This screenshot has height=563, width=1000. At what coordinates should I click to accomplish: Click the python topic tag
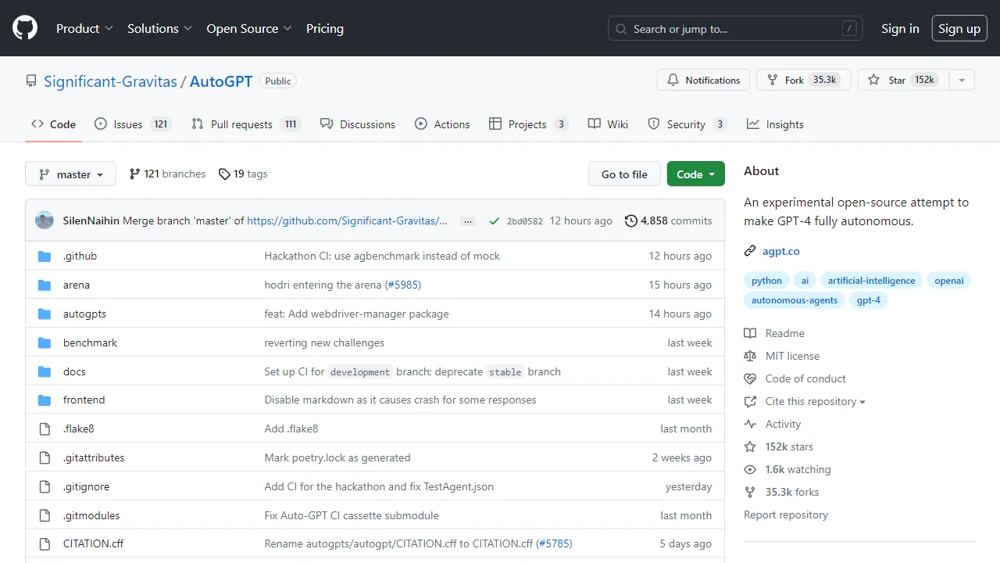(x=766, y=281)
